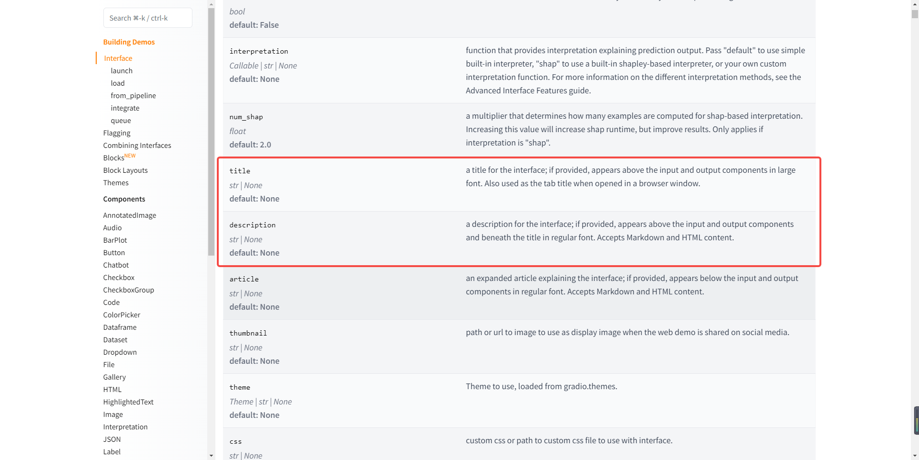Image resolution: width=919 pixels, height=460 pixels.
Task: Click the page scrollbar down arrow
Action: 915,456
